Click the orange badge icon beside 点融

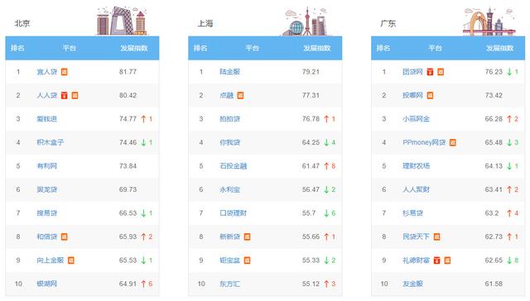pos(240,95)
